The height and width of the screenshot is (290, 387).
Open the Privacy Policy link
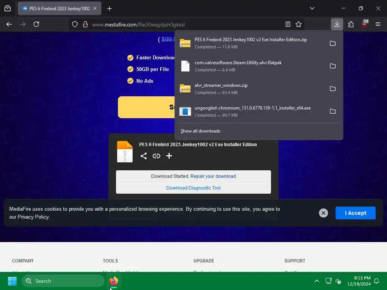pos(33,217)
